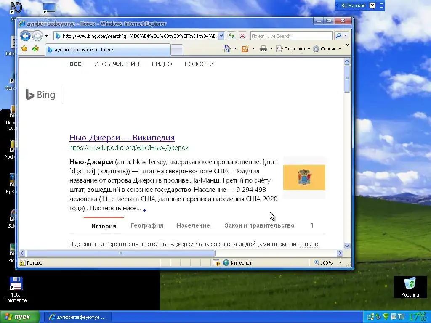Click the RSS feeds icon
The image size is (431, 323).
(245, 49)
